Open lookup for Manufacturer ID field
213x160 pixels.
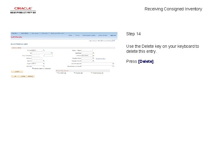(113, 63)
